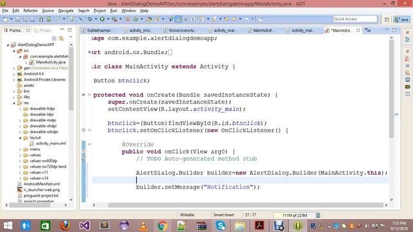The width and height of the screenshot is (413, 232).
Task: Fold the setOnClickListener block in the gutter
Action: pyautogui.click(x=90, y=130)
